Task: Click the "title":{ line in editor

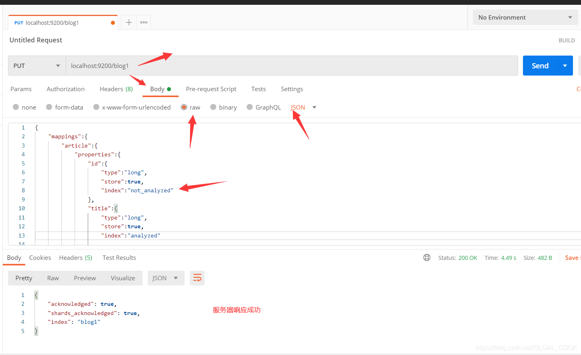Action: 103,208
